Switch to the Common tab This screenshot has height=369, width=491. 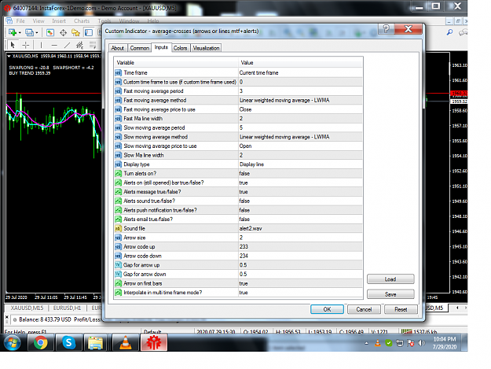pyautogui.click(x=139, y=48)
